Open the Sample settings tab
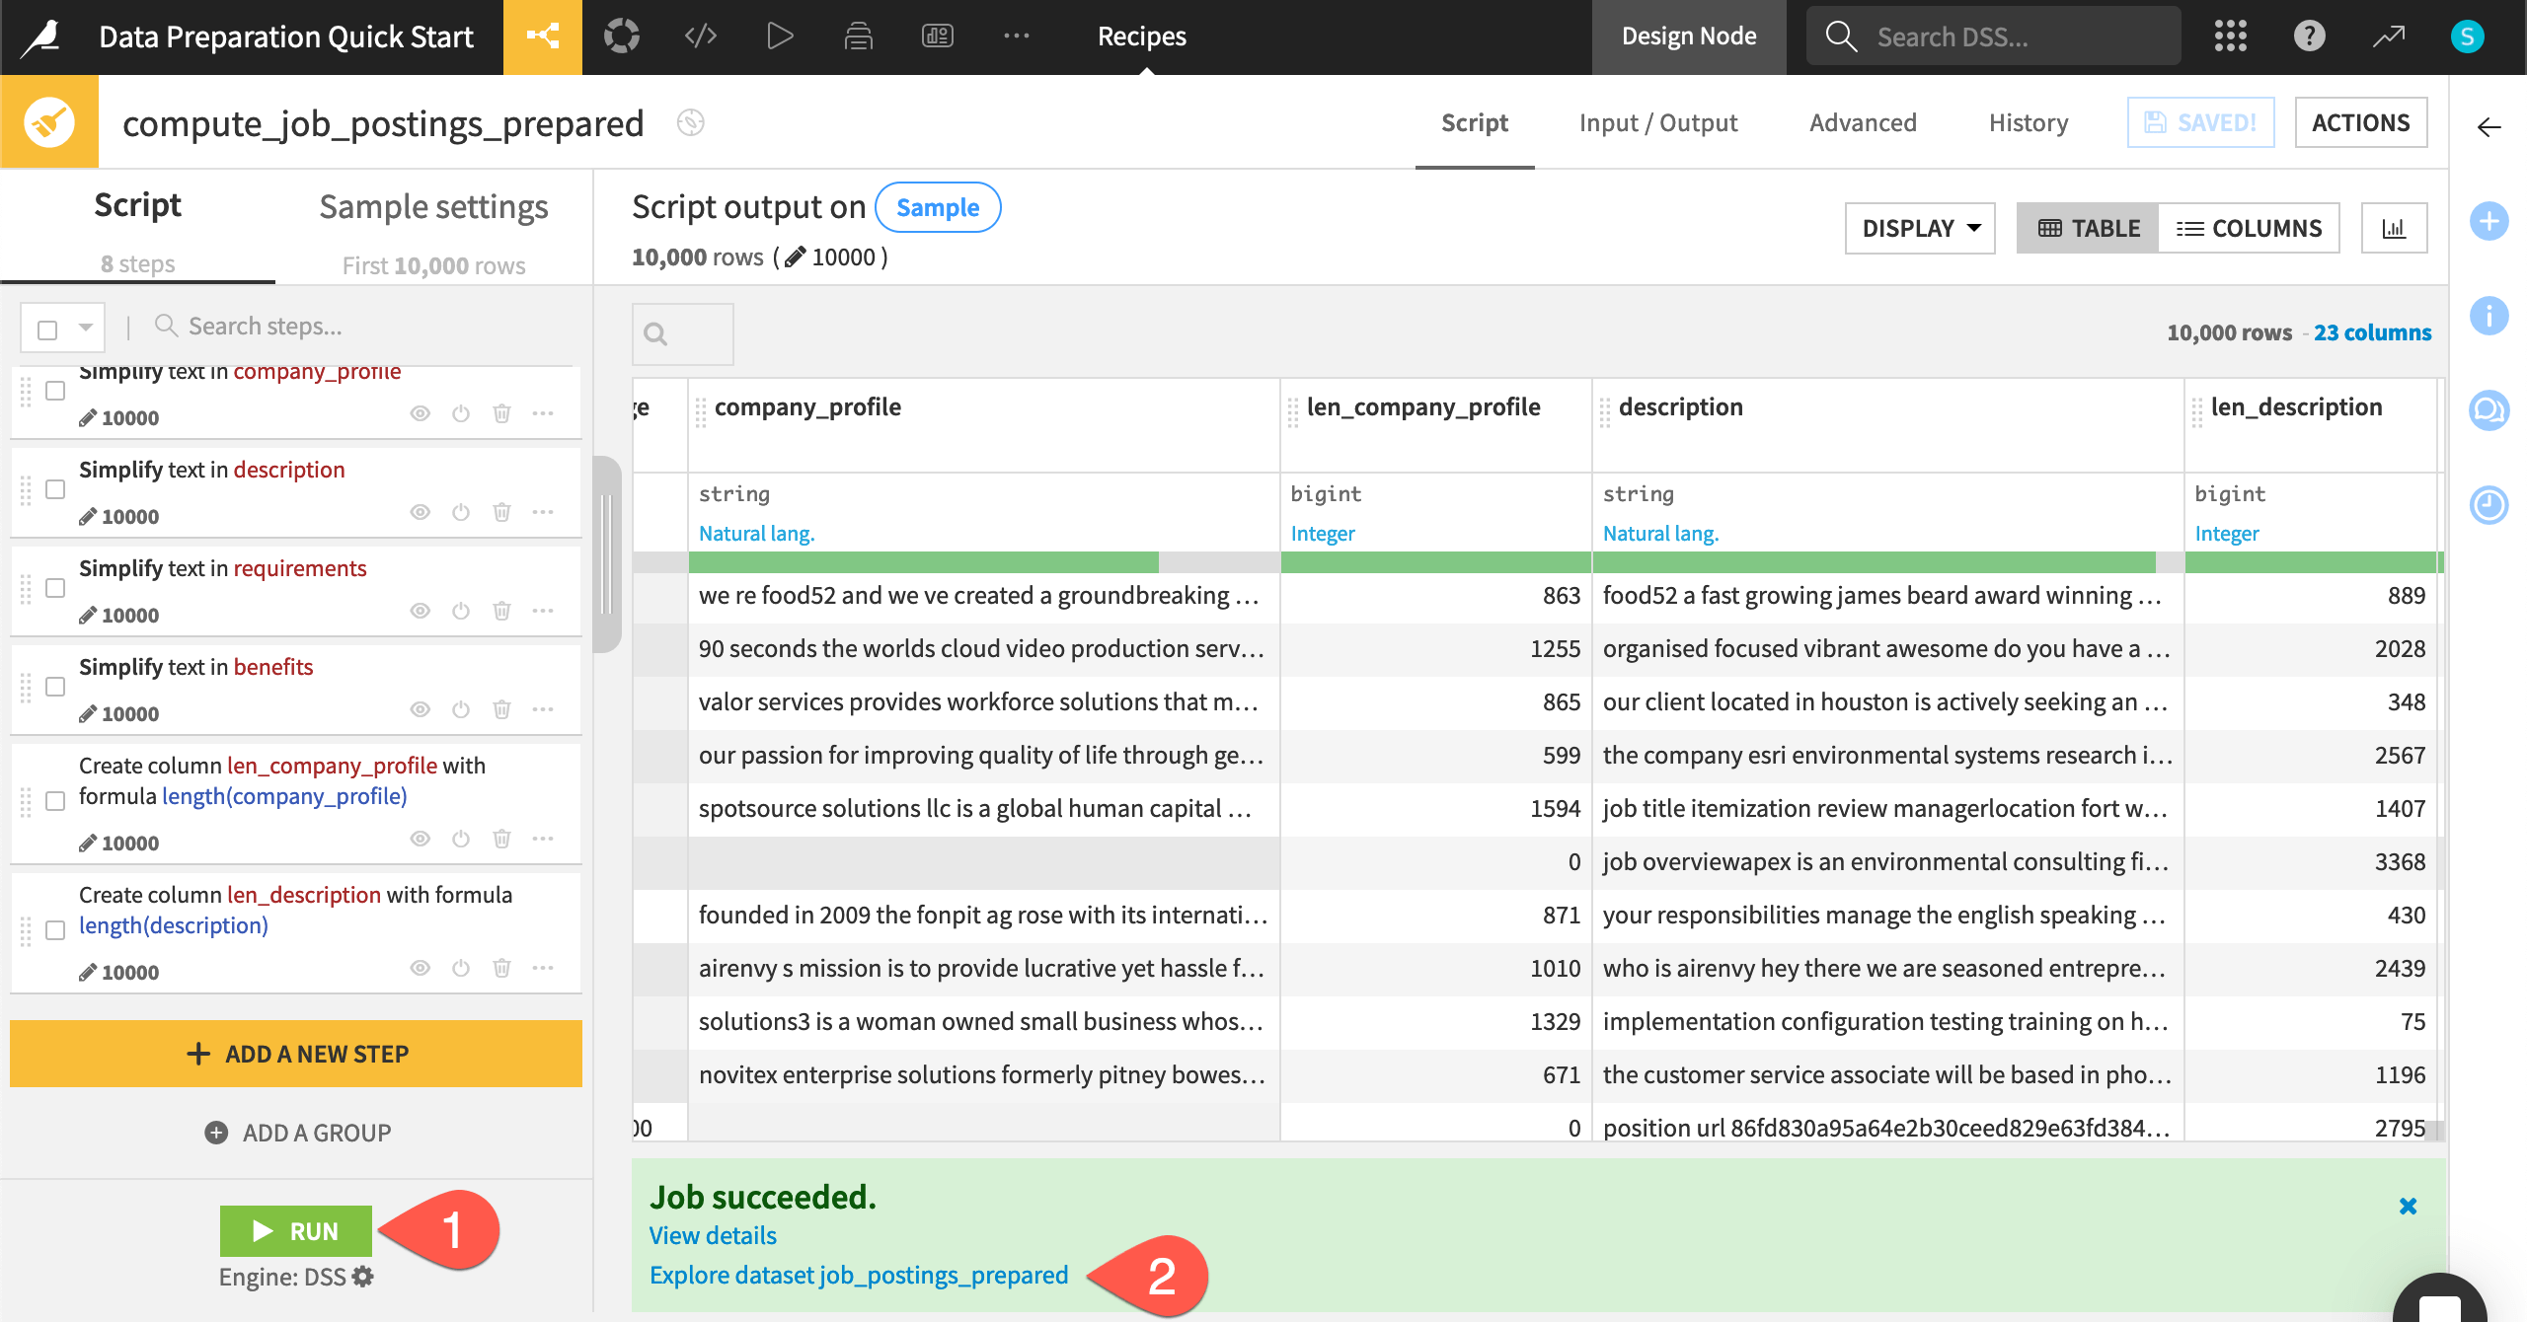The image size is (2527, 1322). point(433,207)
